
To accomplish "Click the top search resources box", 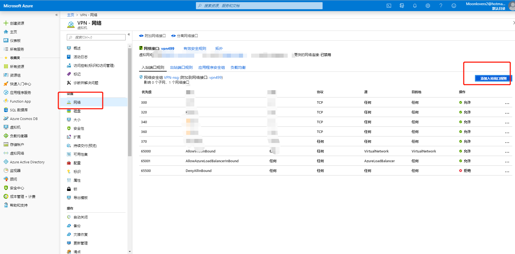I will click(259, 6).
